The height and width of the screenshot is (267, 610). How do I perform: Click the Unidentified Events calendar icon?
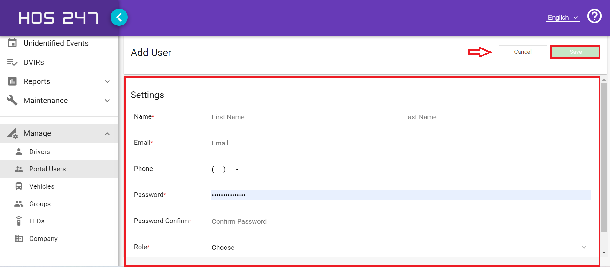click(x=12, y=43)
